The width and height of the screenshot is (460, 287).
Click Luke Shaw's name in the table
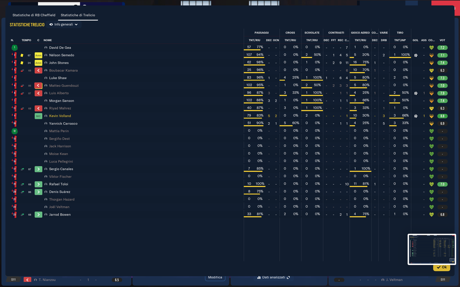click(x=58, y=78)
